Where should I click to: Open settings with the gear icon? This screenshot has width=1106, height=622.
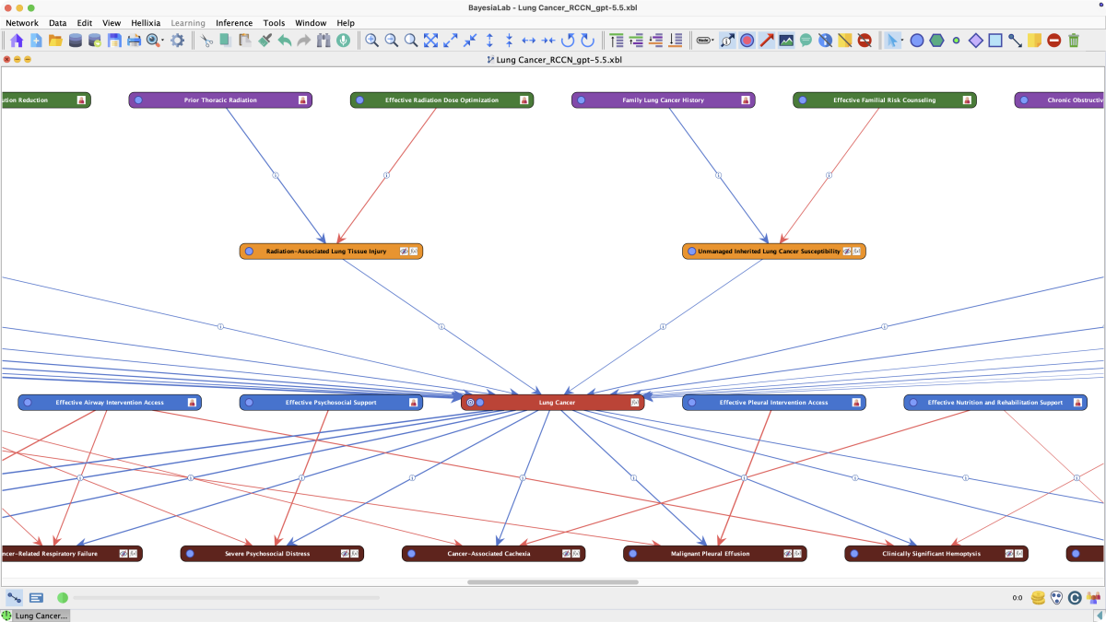click(178, 41)
